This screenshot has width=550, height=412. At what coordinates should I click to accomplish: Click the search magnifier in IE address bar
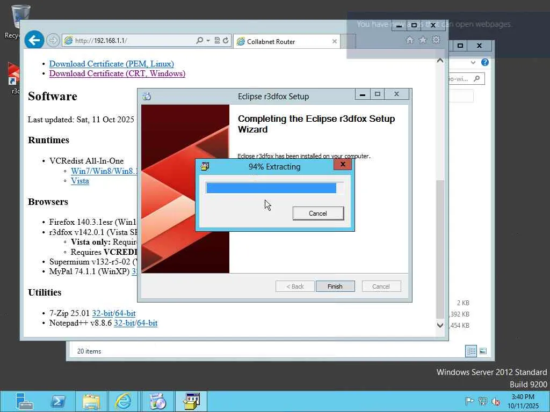200,40
